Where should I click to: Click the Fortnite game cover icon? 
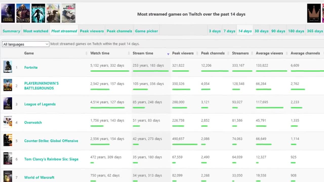[8, 67]
